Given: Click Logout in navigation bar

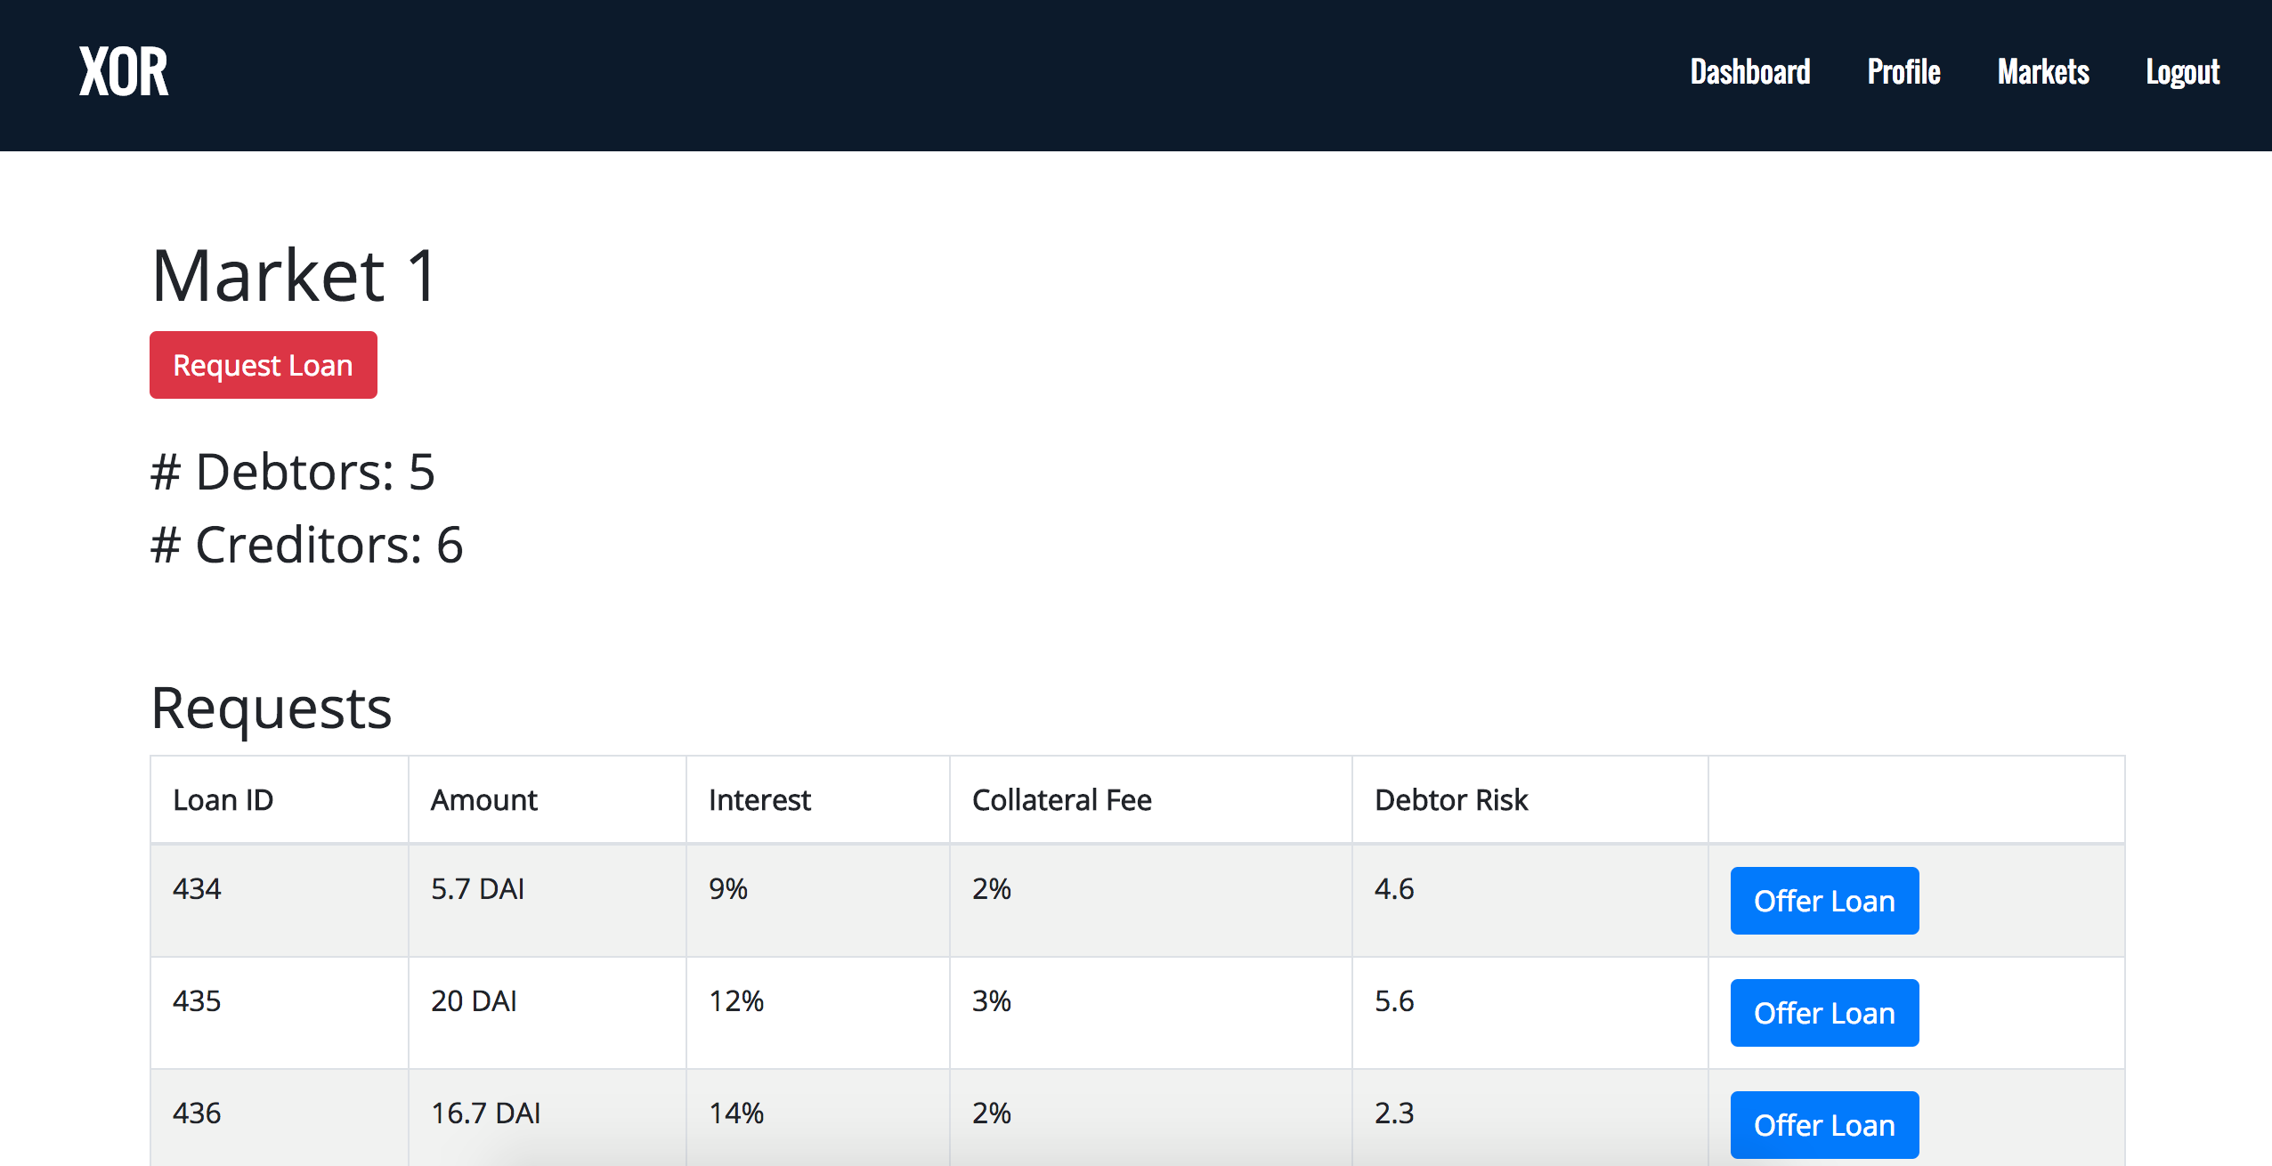Looking at the screenshot, I should tap(2182, 72).
